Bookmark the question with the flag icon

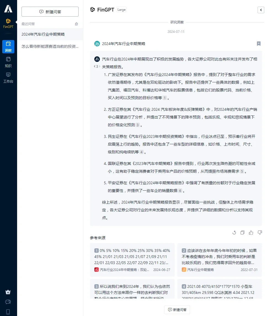point(259,44)
